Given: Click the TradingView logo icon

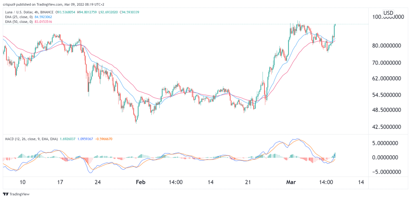Looking at the screenshot, I should [x=5, y=194].
